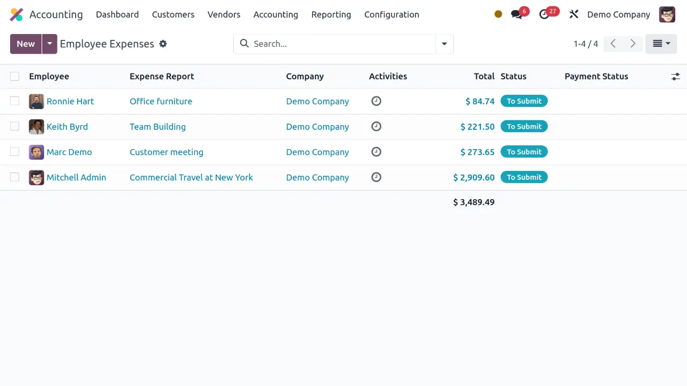This screenshot has width=687, height=386.
Task: Expand the dropdown arrow beside New
Action: (50, 44)
